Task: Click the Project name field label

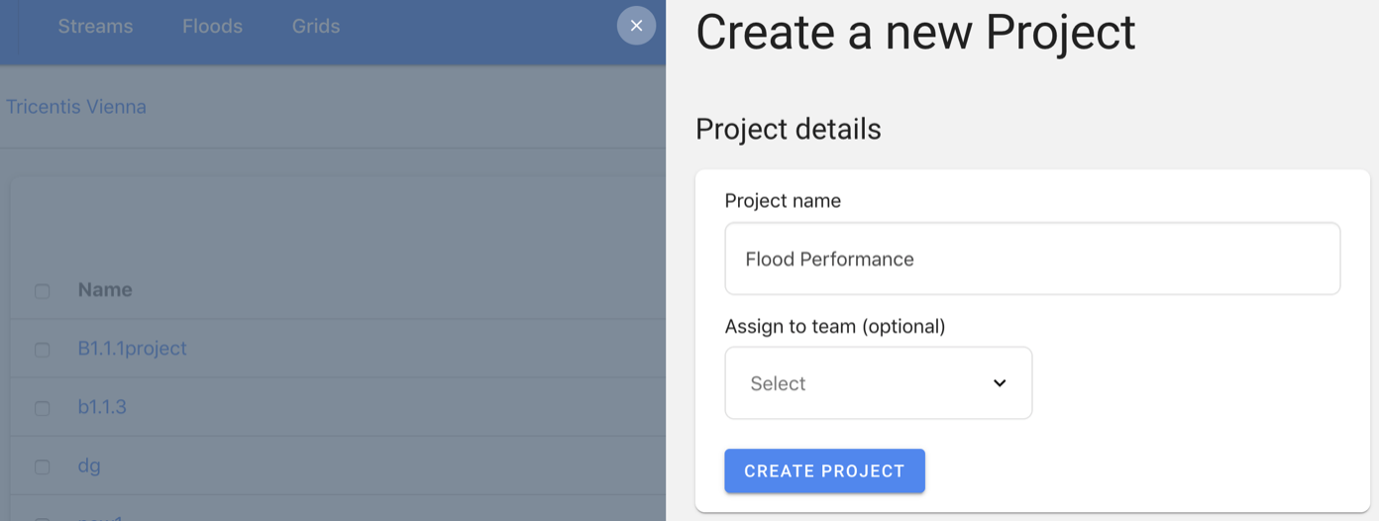Action: [x=783, y=200]
